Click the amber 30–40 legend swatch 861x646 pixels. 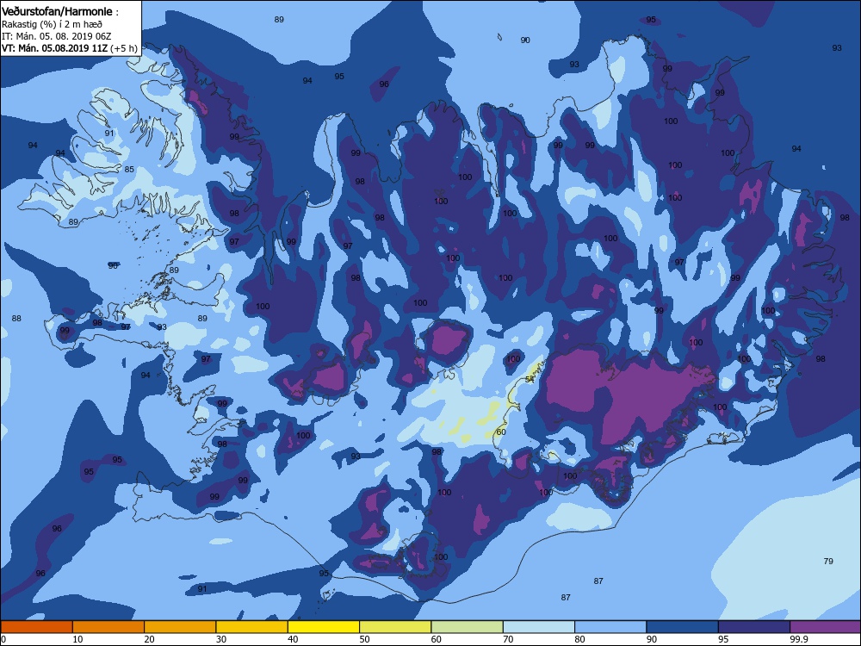(252, 627)
